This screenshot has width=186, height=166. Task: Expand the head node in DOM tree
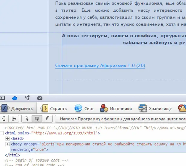click(x=7, y=138)
